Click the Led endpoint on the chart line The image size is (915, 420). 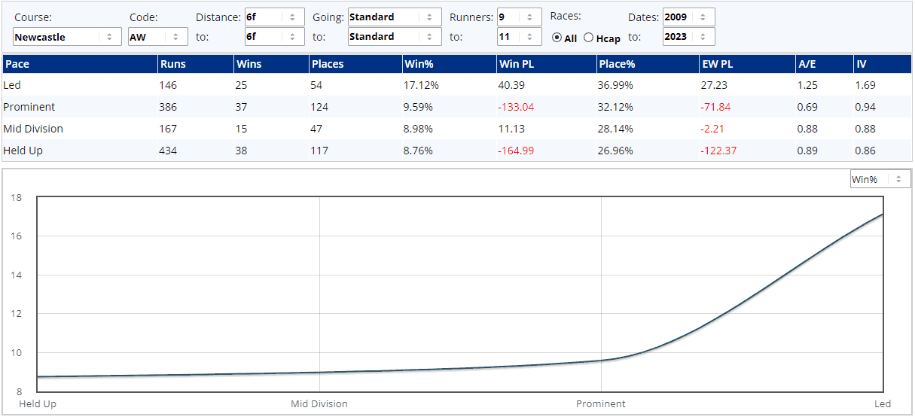pos(882,215)
